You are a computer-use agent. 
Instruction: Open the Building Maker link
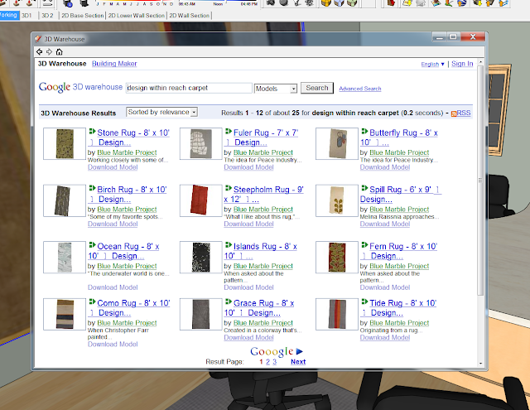114,64
